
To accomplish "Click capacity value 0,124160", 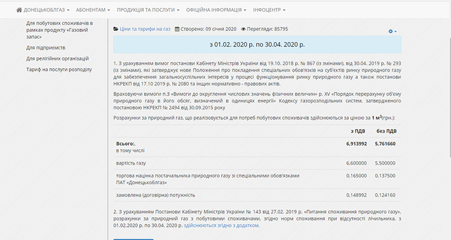I will pyautogui.click(x=385, y=195).
